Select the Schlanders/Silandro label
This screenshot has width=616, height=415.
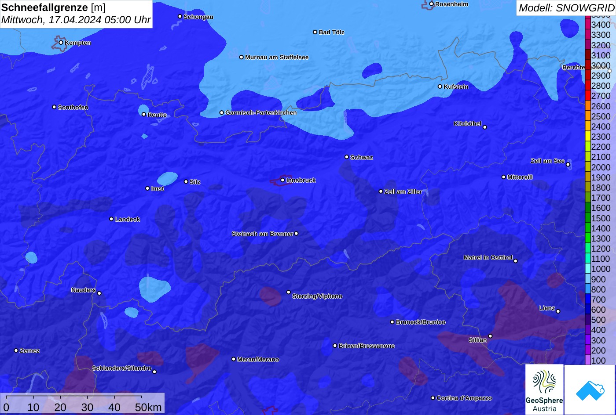point(121,368)
